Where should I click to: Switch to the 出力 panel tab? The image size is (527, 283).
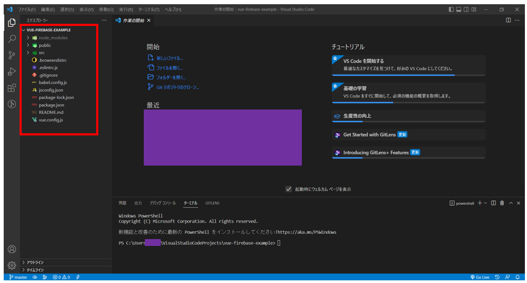(x=138, y=203)
